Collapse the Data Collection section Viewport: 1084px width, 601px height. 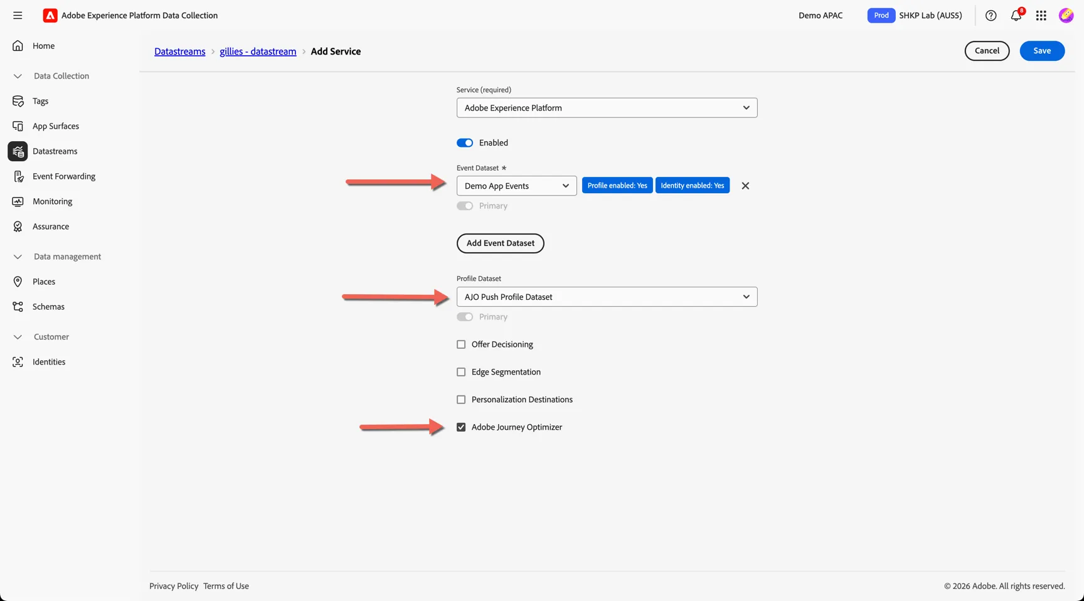pyautogui.click(x=18, y=76)
